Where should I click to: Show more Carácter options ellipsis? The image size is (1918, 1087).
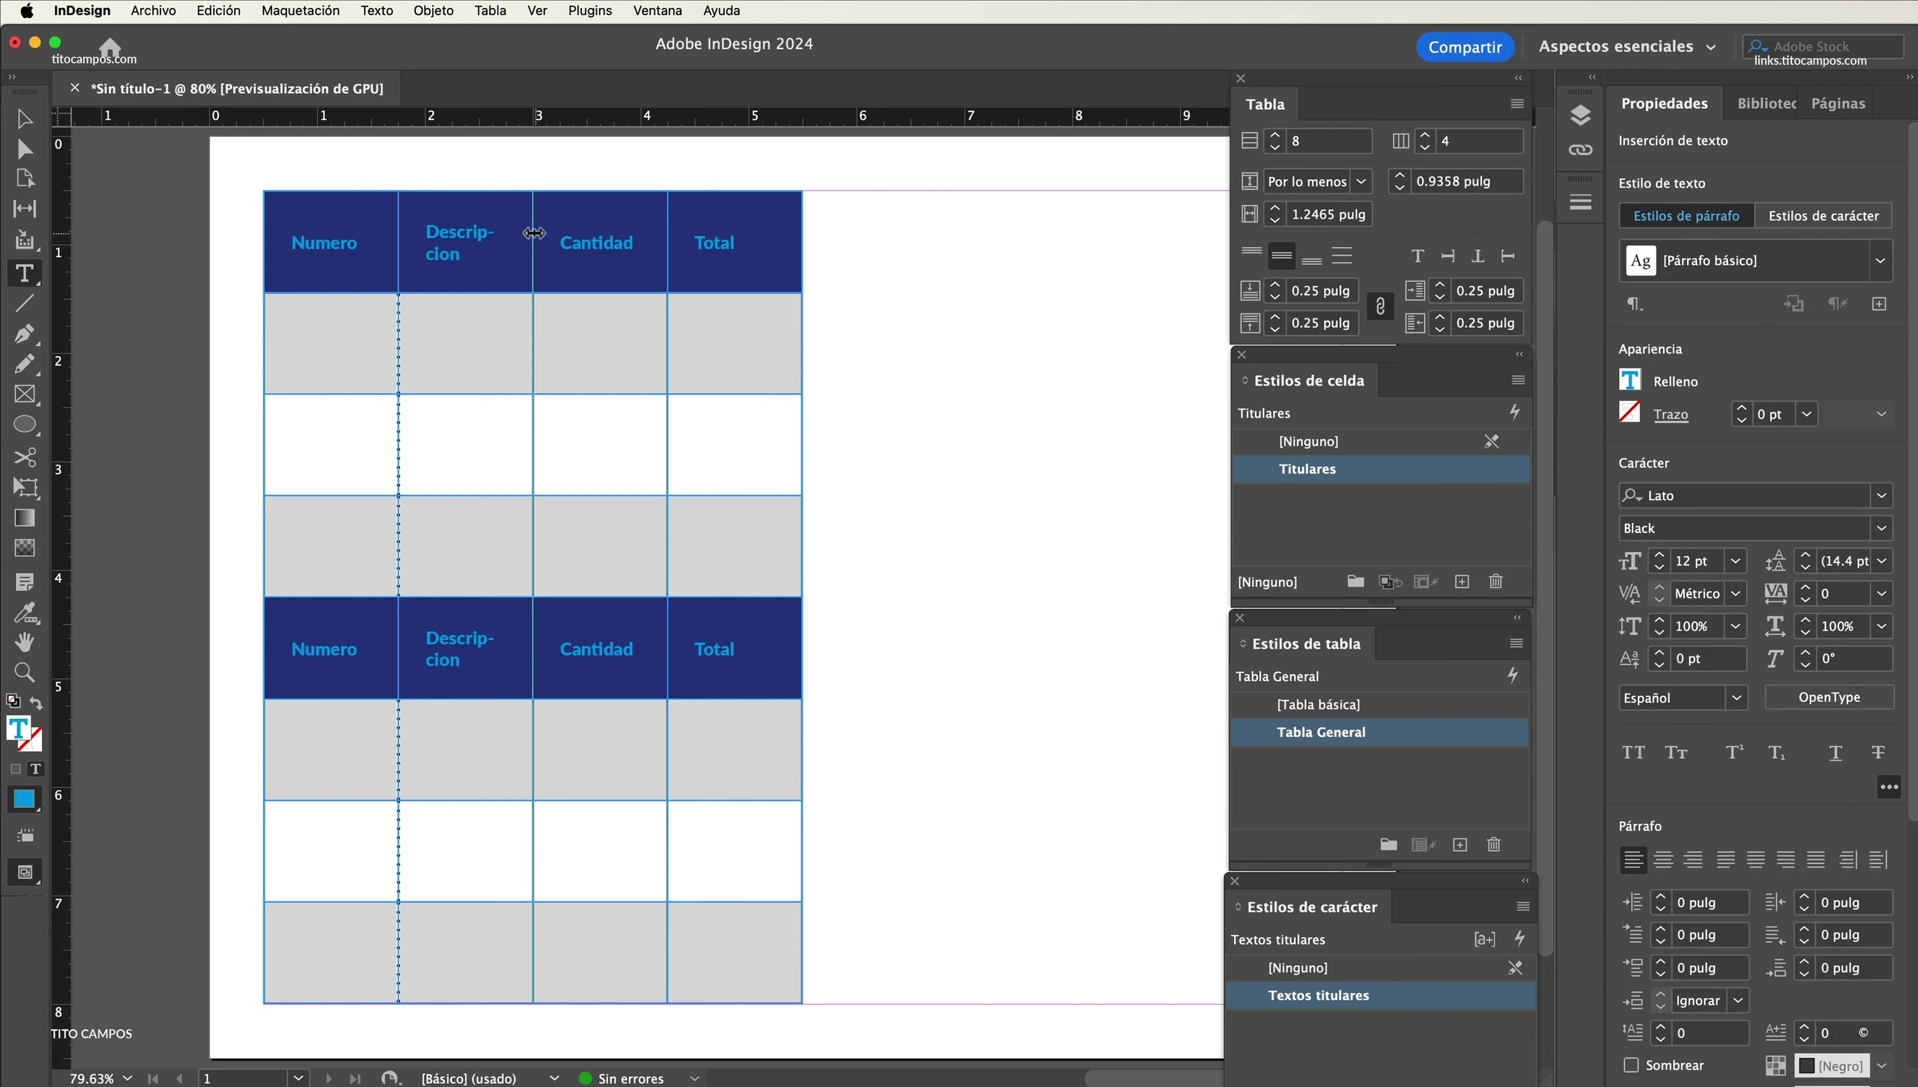[x=1889, y=787]
